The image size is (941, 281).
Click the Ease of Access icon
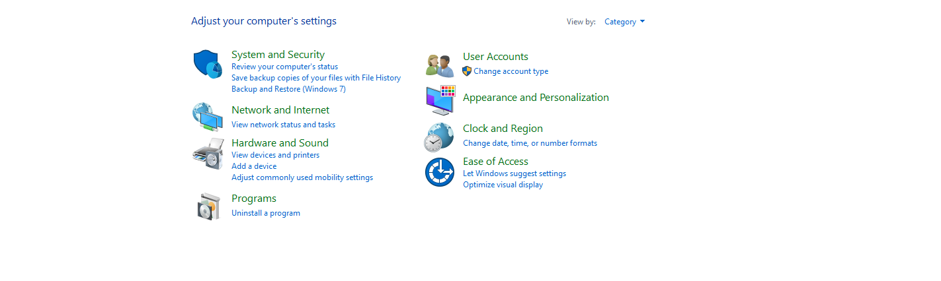point(440,172)
